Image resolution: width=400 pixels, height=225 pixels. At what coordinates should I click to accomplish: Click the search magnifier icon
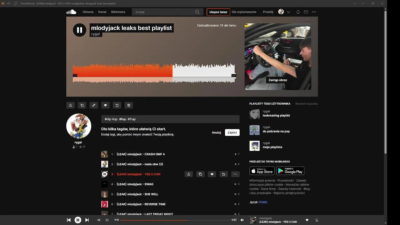coord(197,12)
